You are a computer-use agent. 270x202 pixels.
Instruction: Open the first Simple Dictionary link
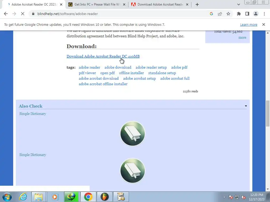click(x=32, y=114)
